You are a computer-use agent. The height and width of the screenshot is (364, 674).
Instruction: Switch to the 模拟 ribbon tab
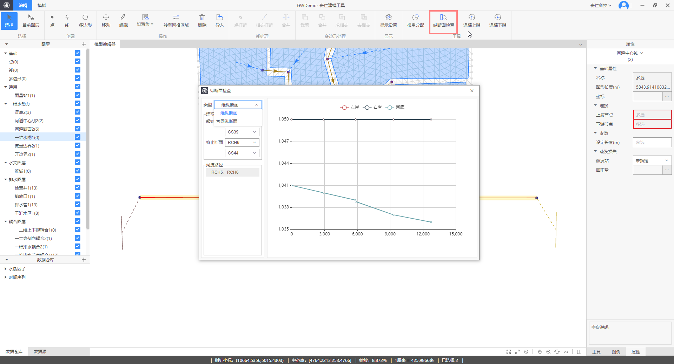click(41, 5)
